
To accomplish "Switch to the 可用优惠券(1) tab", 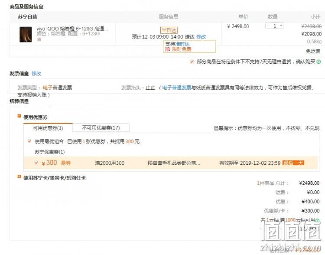I will click(x=48, y=128).
